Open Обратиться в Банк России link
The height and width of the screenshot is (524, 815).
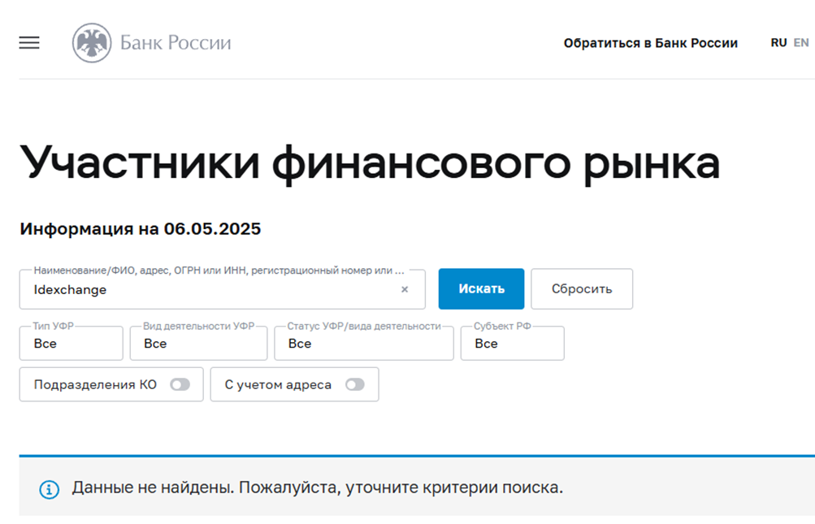651,43
